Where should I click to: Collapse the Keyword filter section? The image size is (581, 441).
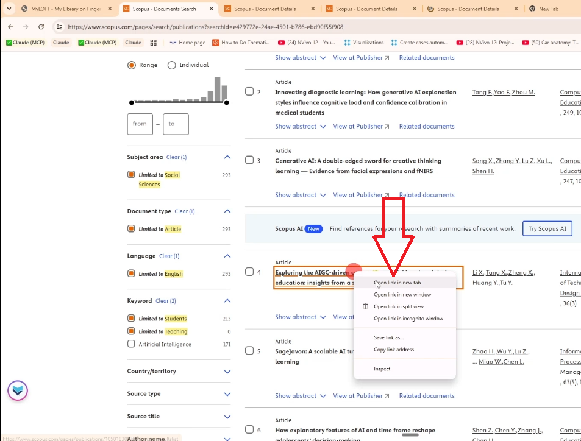point(227,301)
